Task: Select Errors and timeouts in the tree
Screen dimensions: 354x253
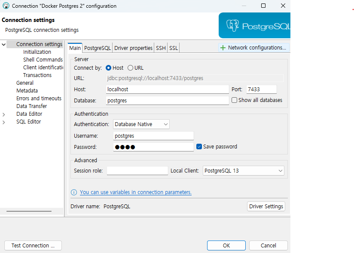Action: pos(39,99)
